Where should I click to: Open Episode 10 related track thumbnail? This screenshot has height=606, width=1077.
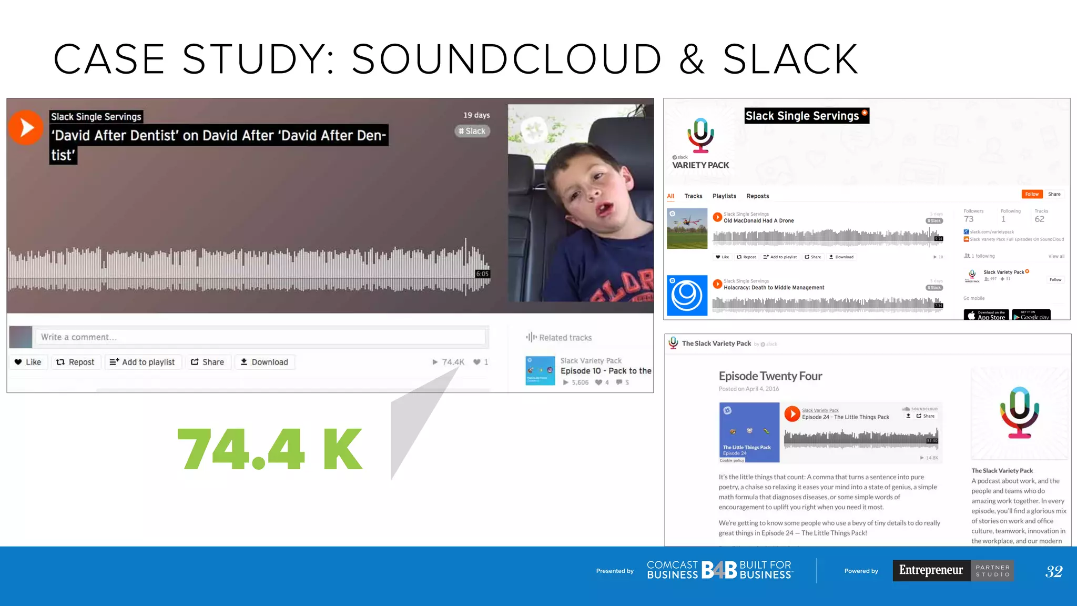click(x=540, y=371)
